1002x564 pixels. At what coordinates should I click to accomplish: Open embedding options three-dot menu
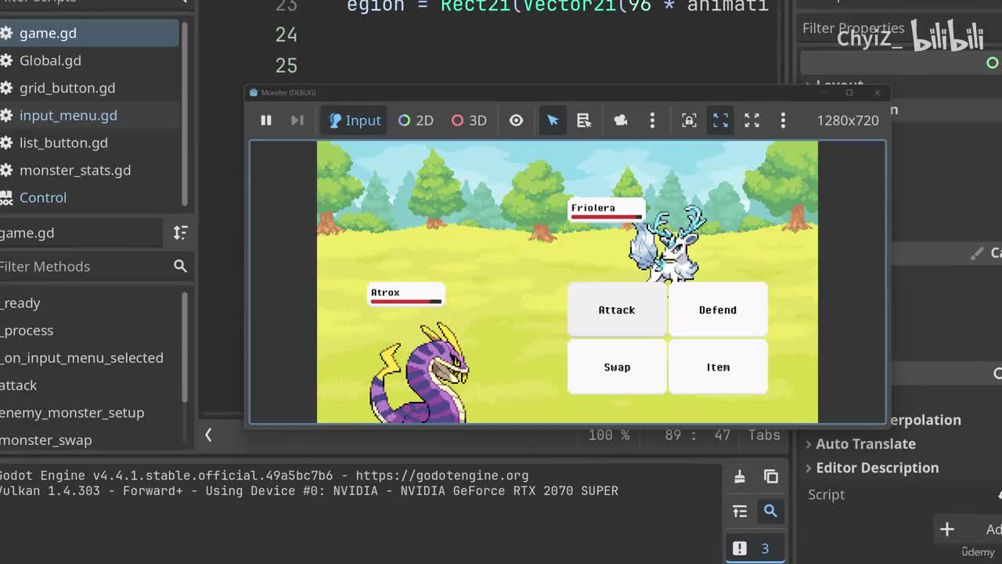coord(783,120)
